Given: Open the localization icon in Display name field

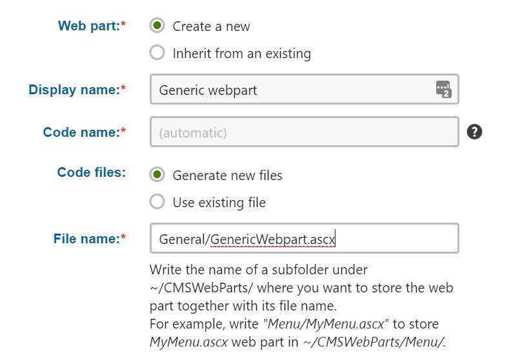Looking at the screenshot, I should click(x=443, y=89).
